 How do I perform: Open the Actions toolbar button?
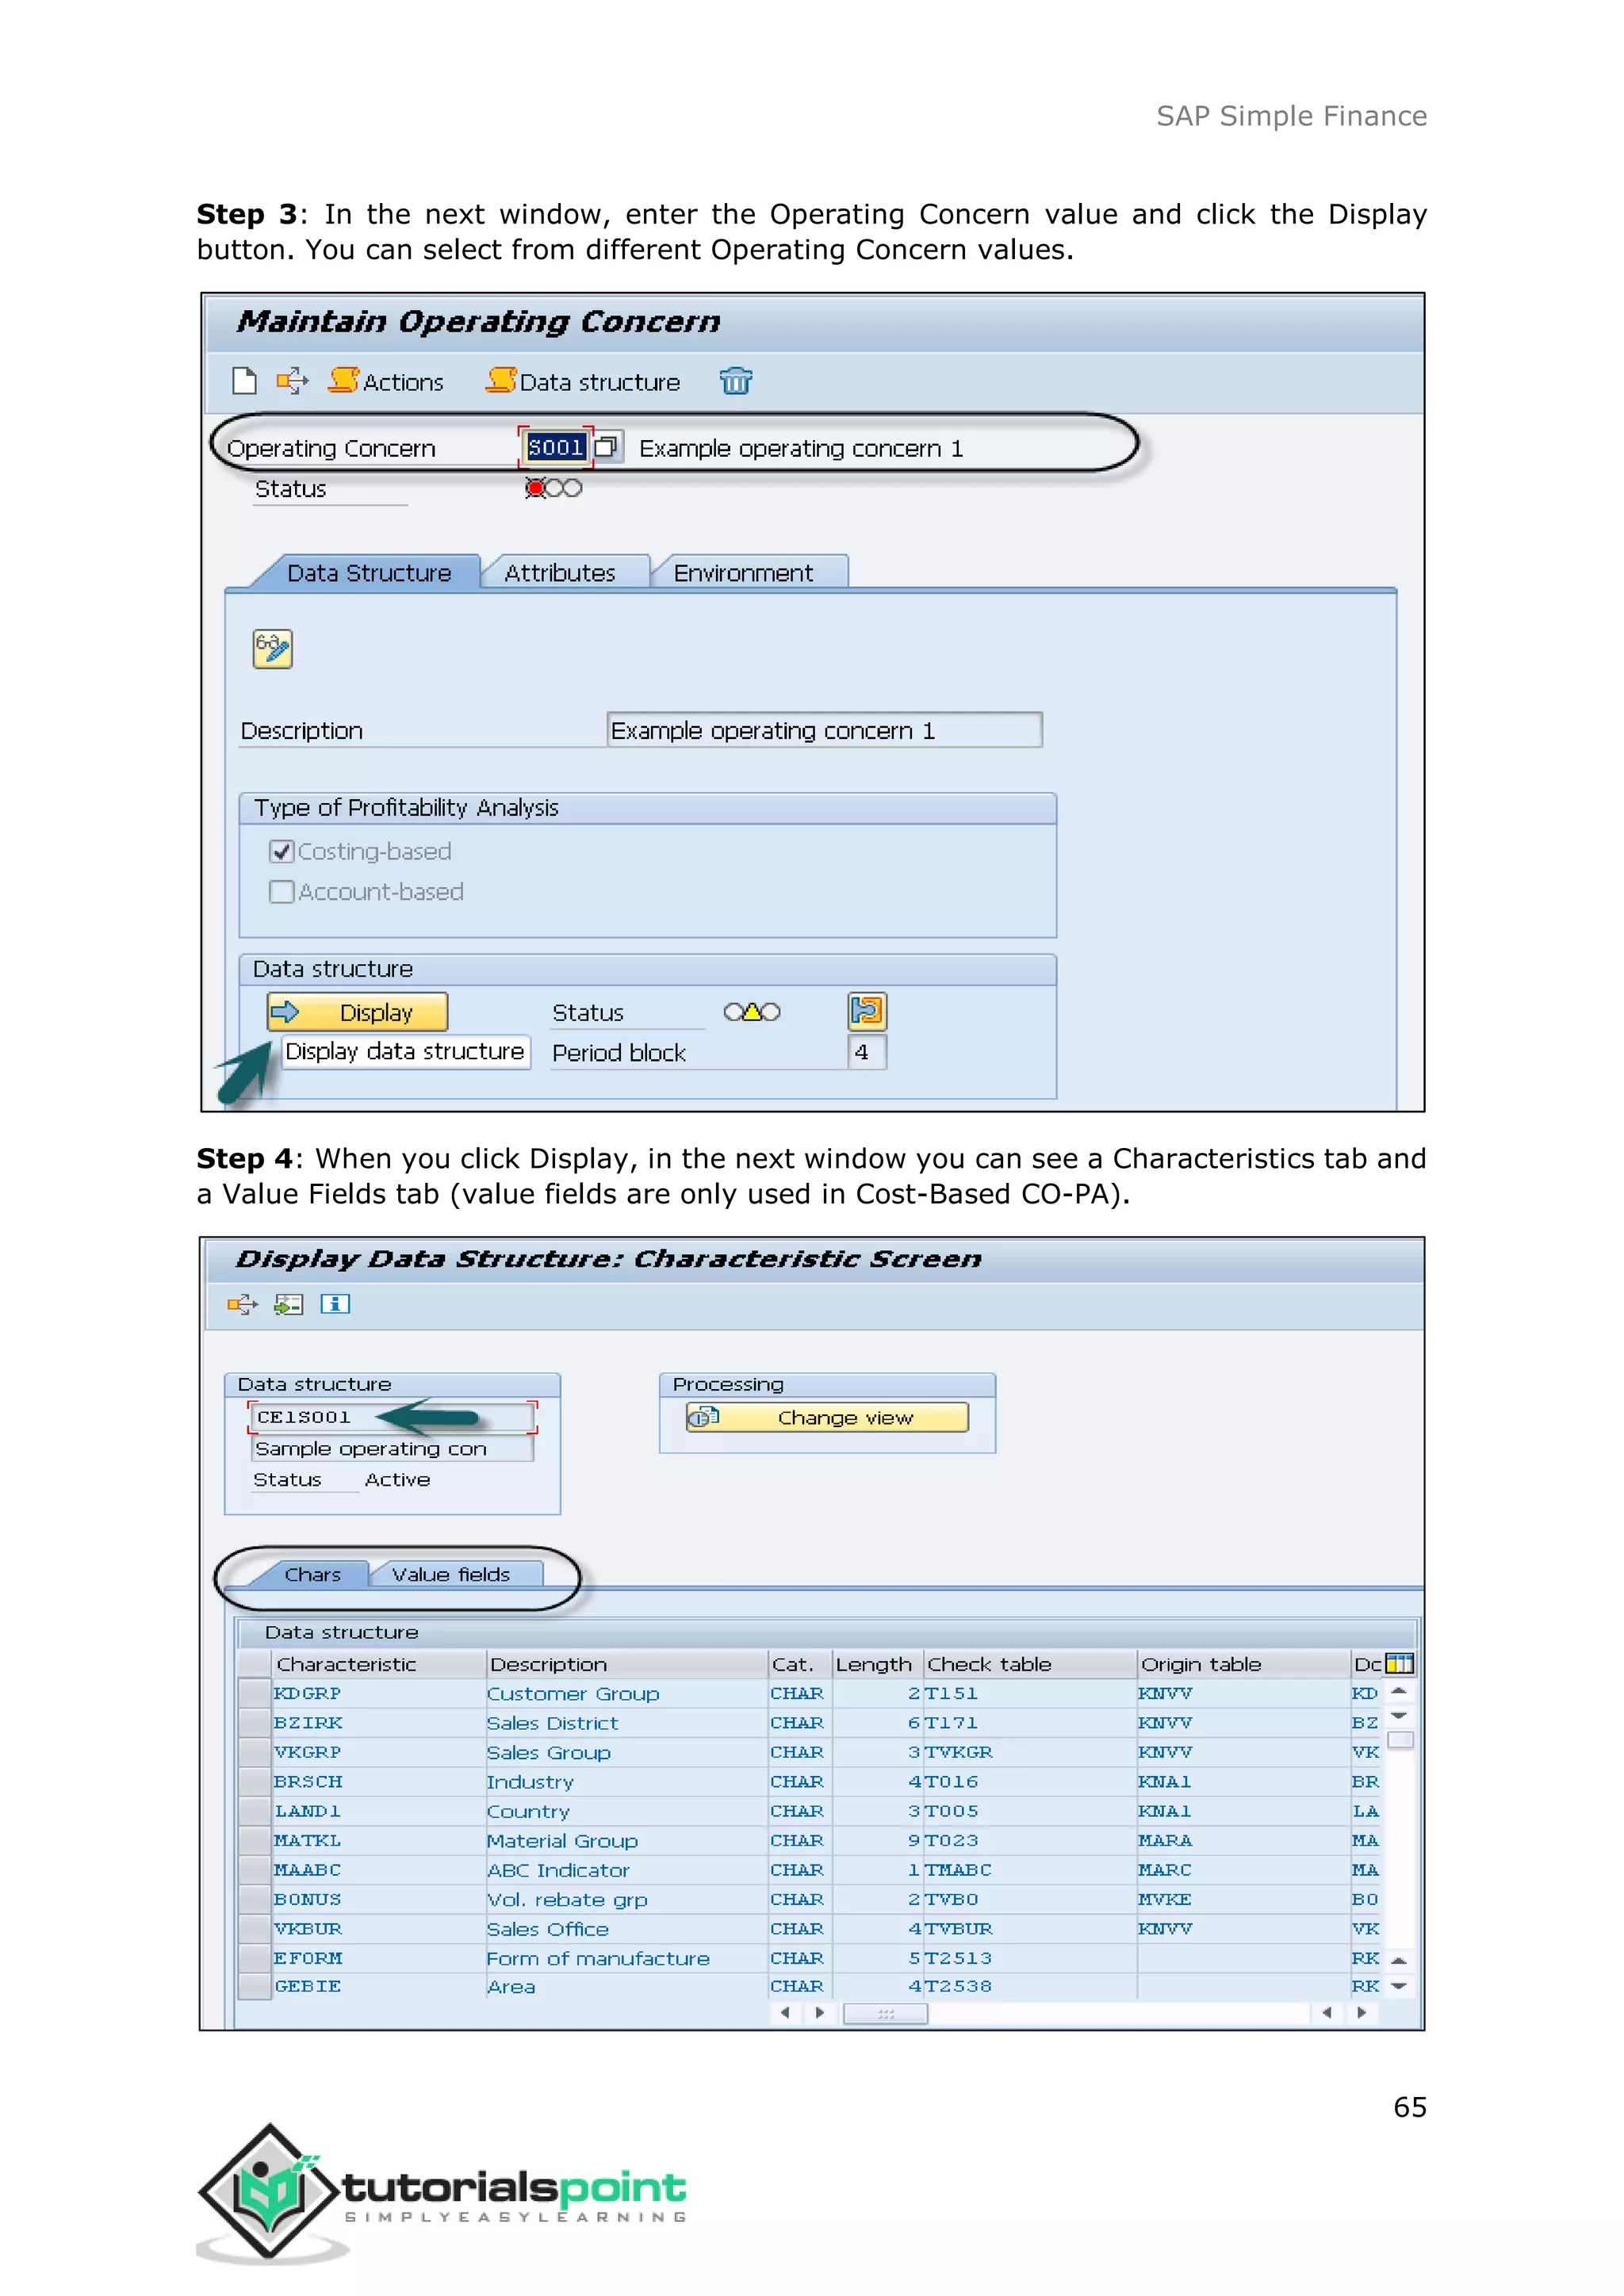[386, 381]
